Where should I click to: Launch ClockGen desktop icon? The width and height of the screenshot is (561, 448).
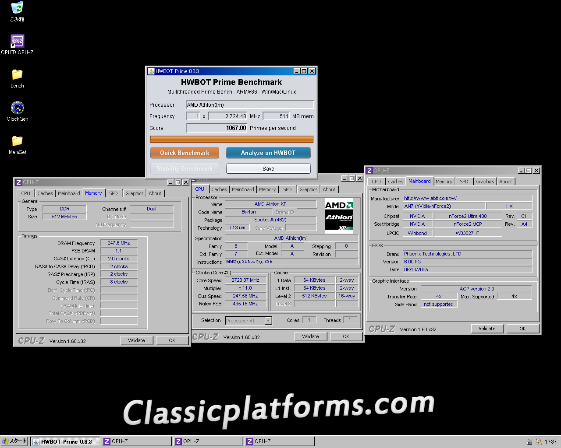pyautogui.click(x=17, y=111)
